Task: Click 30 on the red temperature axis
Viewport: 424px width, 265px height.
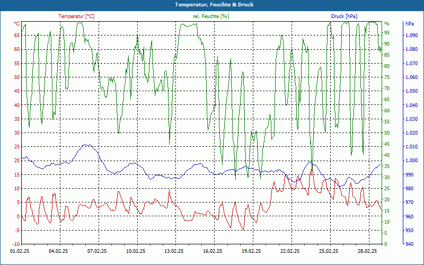Action: point(17,133)
